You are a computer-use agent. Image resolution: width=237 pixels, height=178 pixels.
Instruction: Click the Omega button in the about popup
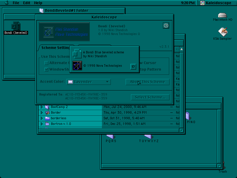[x=133, y=67]
